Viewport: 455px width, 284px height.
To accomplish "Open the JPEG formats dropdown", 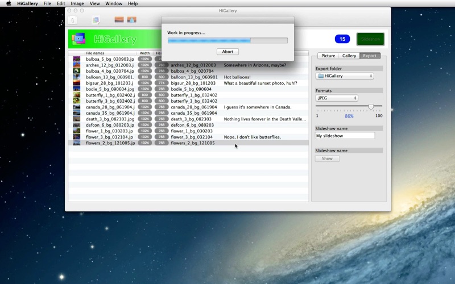I will coord(337,98).
